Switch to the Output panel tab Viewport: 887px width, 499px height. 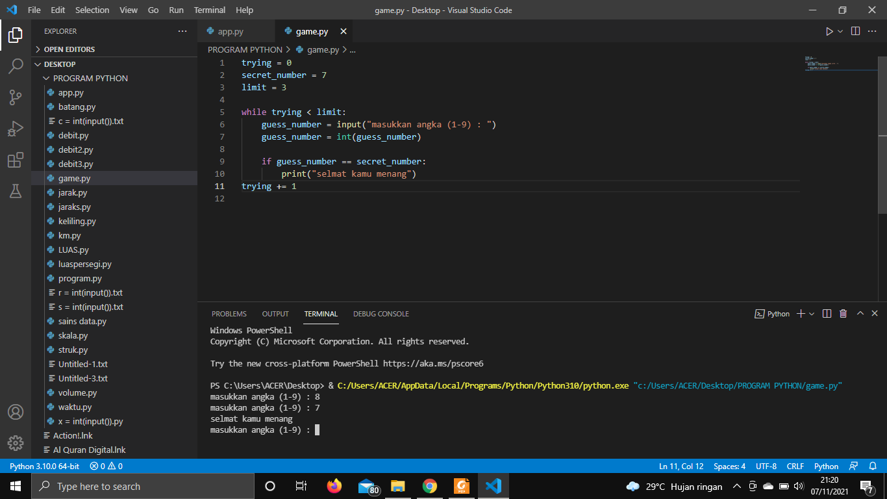[275, 314]
